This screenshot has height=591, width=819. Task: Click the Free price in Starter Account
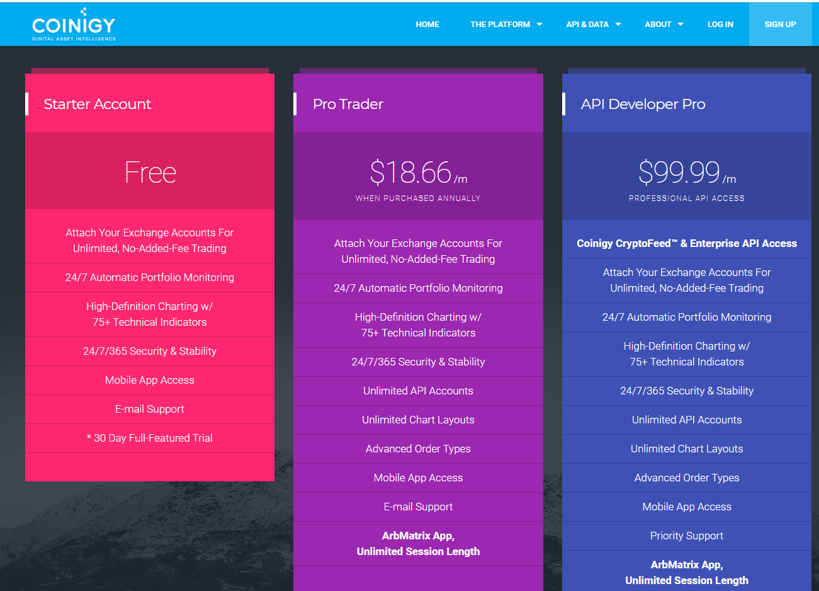(x=150, y=172)
